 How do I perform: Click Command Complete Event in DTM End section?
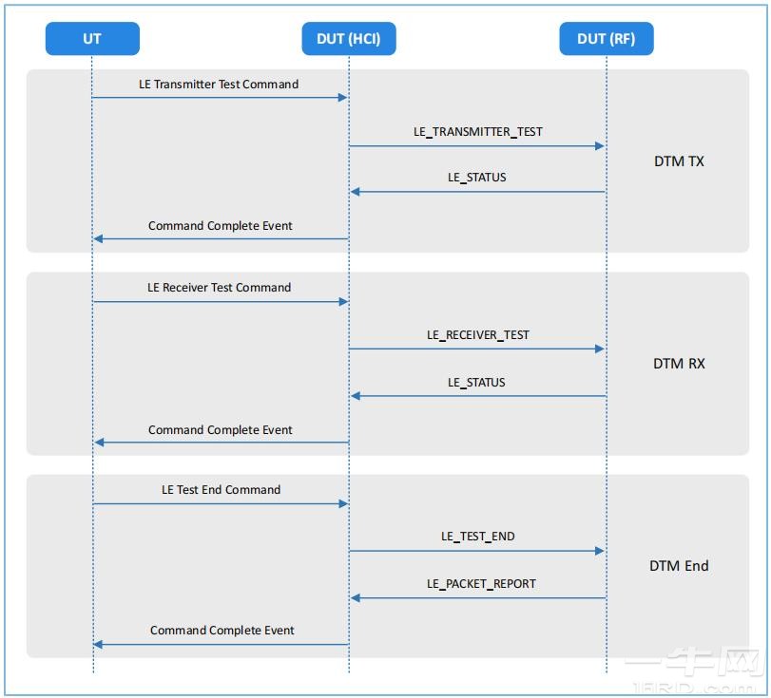coord(222,631)
